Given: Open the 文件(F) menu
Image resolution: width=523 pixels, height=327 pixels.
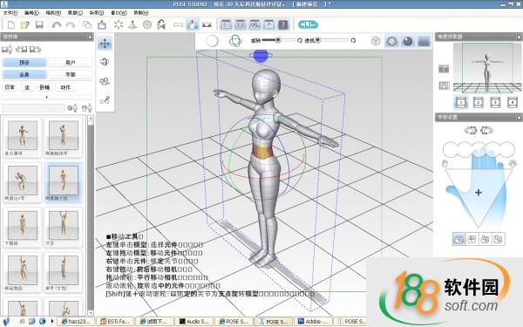Looking at the screenshot, I should [10, 13].
